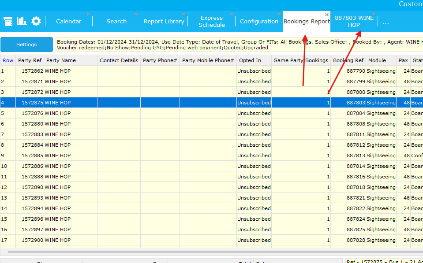This screenshot has height=263, width=423.
Task: Sort by Booking Ref column header
Action: pos(348,60)
